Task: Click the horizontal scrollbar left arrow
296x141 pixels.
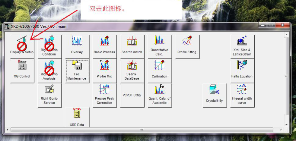Action: click(8, 130)
